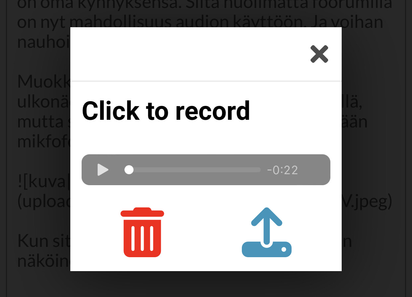The image size is (412, 297).
Task: Click the "Click to record" heading
Action: pos(166,111)
